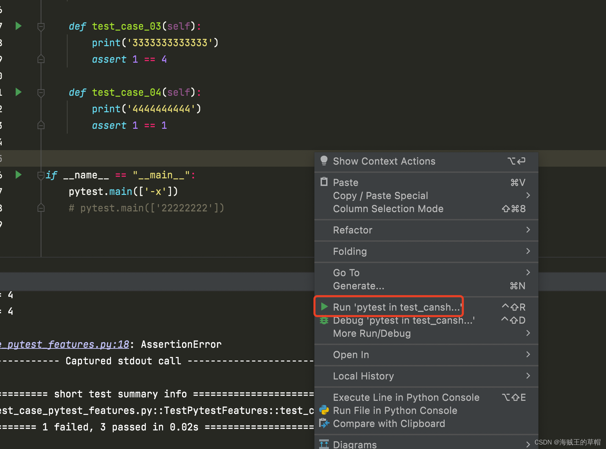Screen dimensions: 606x449
Task: Run test_case_03 with gutter arrow
Action: click(19, 26)
